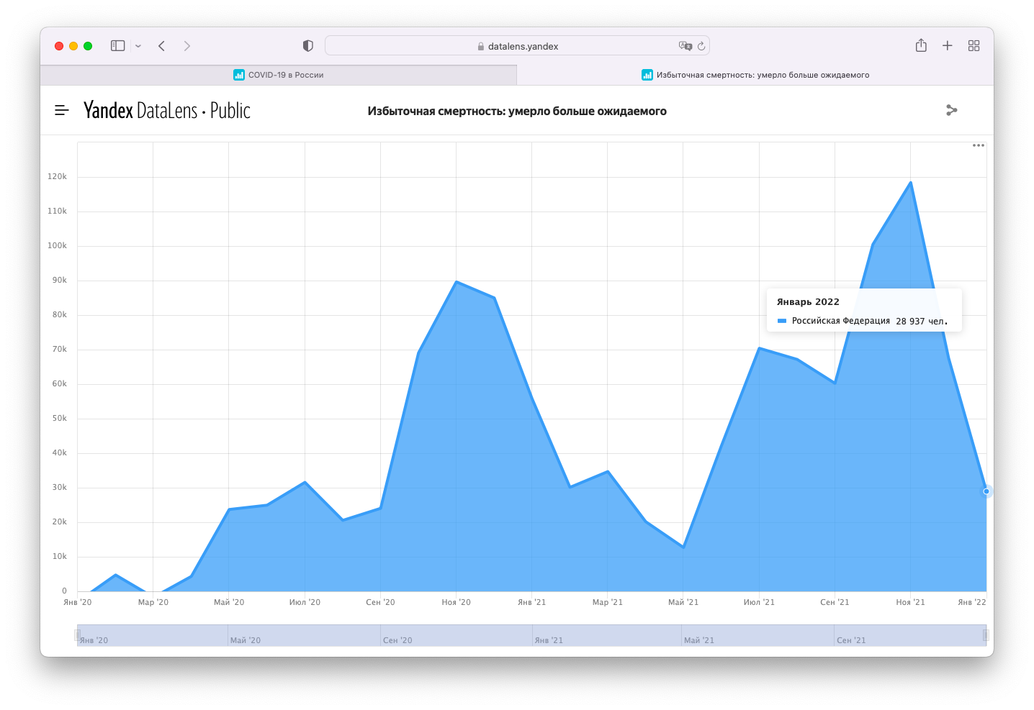Click the Янв '21 navigator label
Screen dimensions: 1034x710
pos(549,640)
